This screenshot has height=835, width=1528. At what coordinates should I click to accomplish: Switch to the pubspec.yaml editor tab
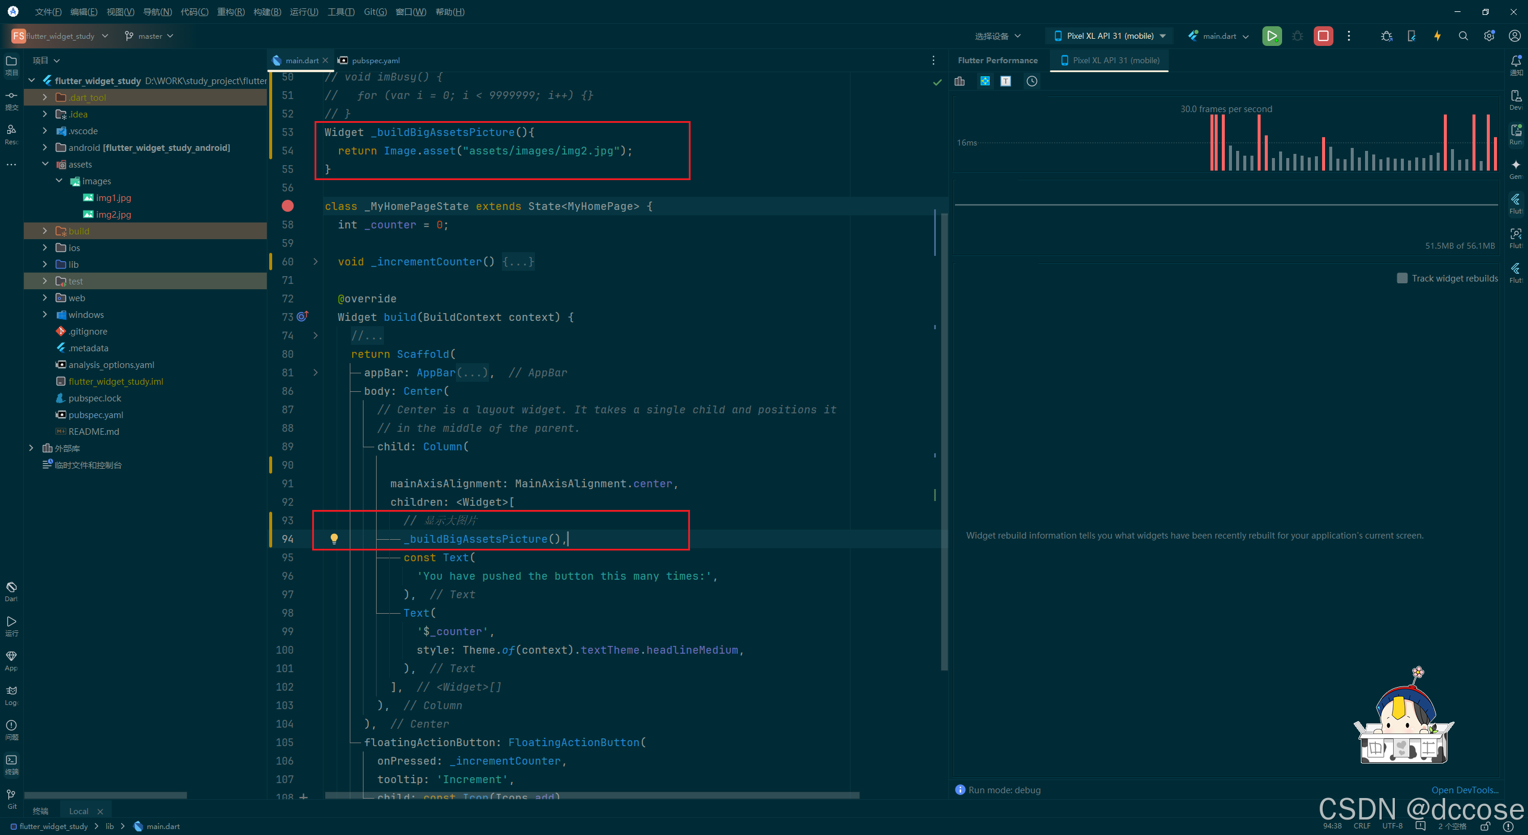[x=375, y=60]
